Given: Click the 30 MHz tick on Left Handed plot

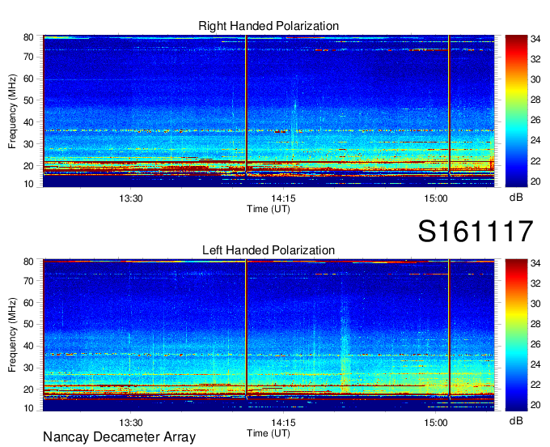Looking at the screenshot, I should point(28,368).
